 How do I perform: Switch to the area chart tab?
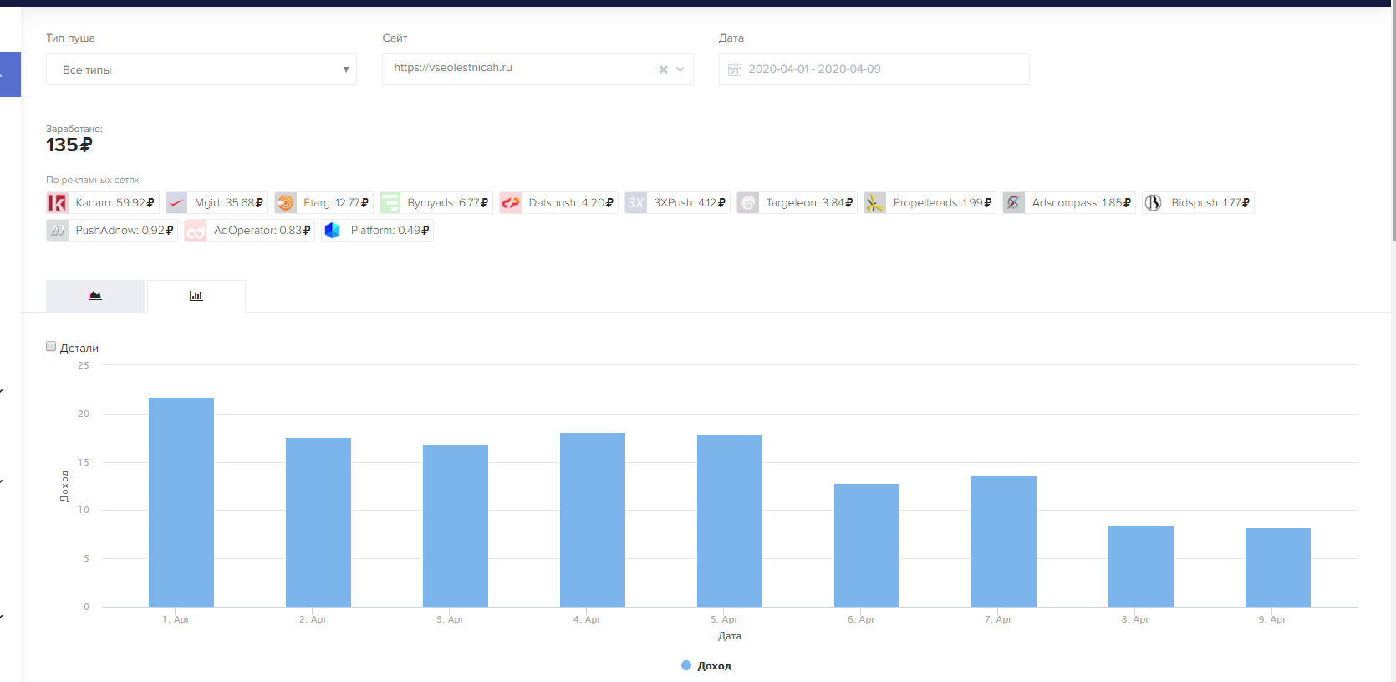coord(95,296)
